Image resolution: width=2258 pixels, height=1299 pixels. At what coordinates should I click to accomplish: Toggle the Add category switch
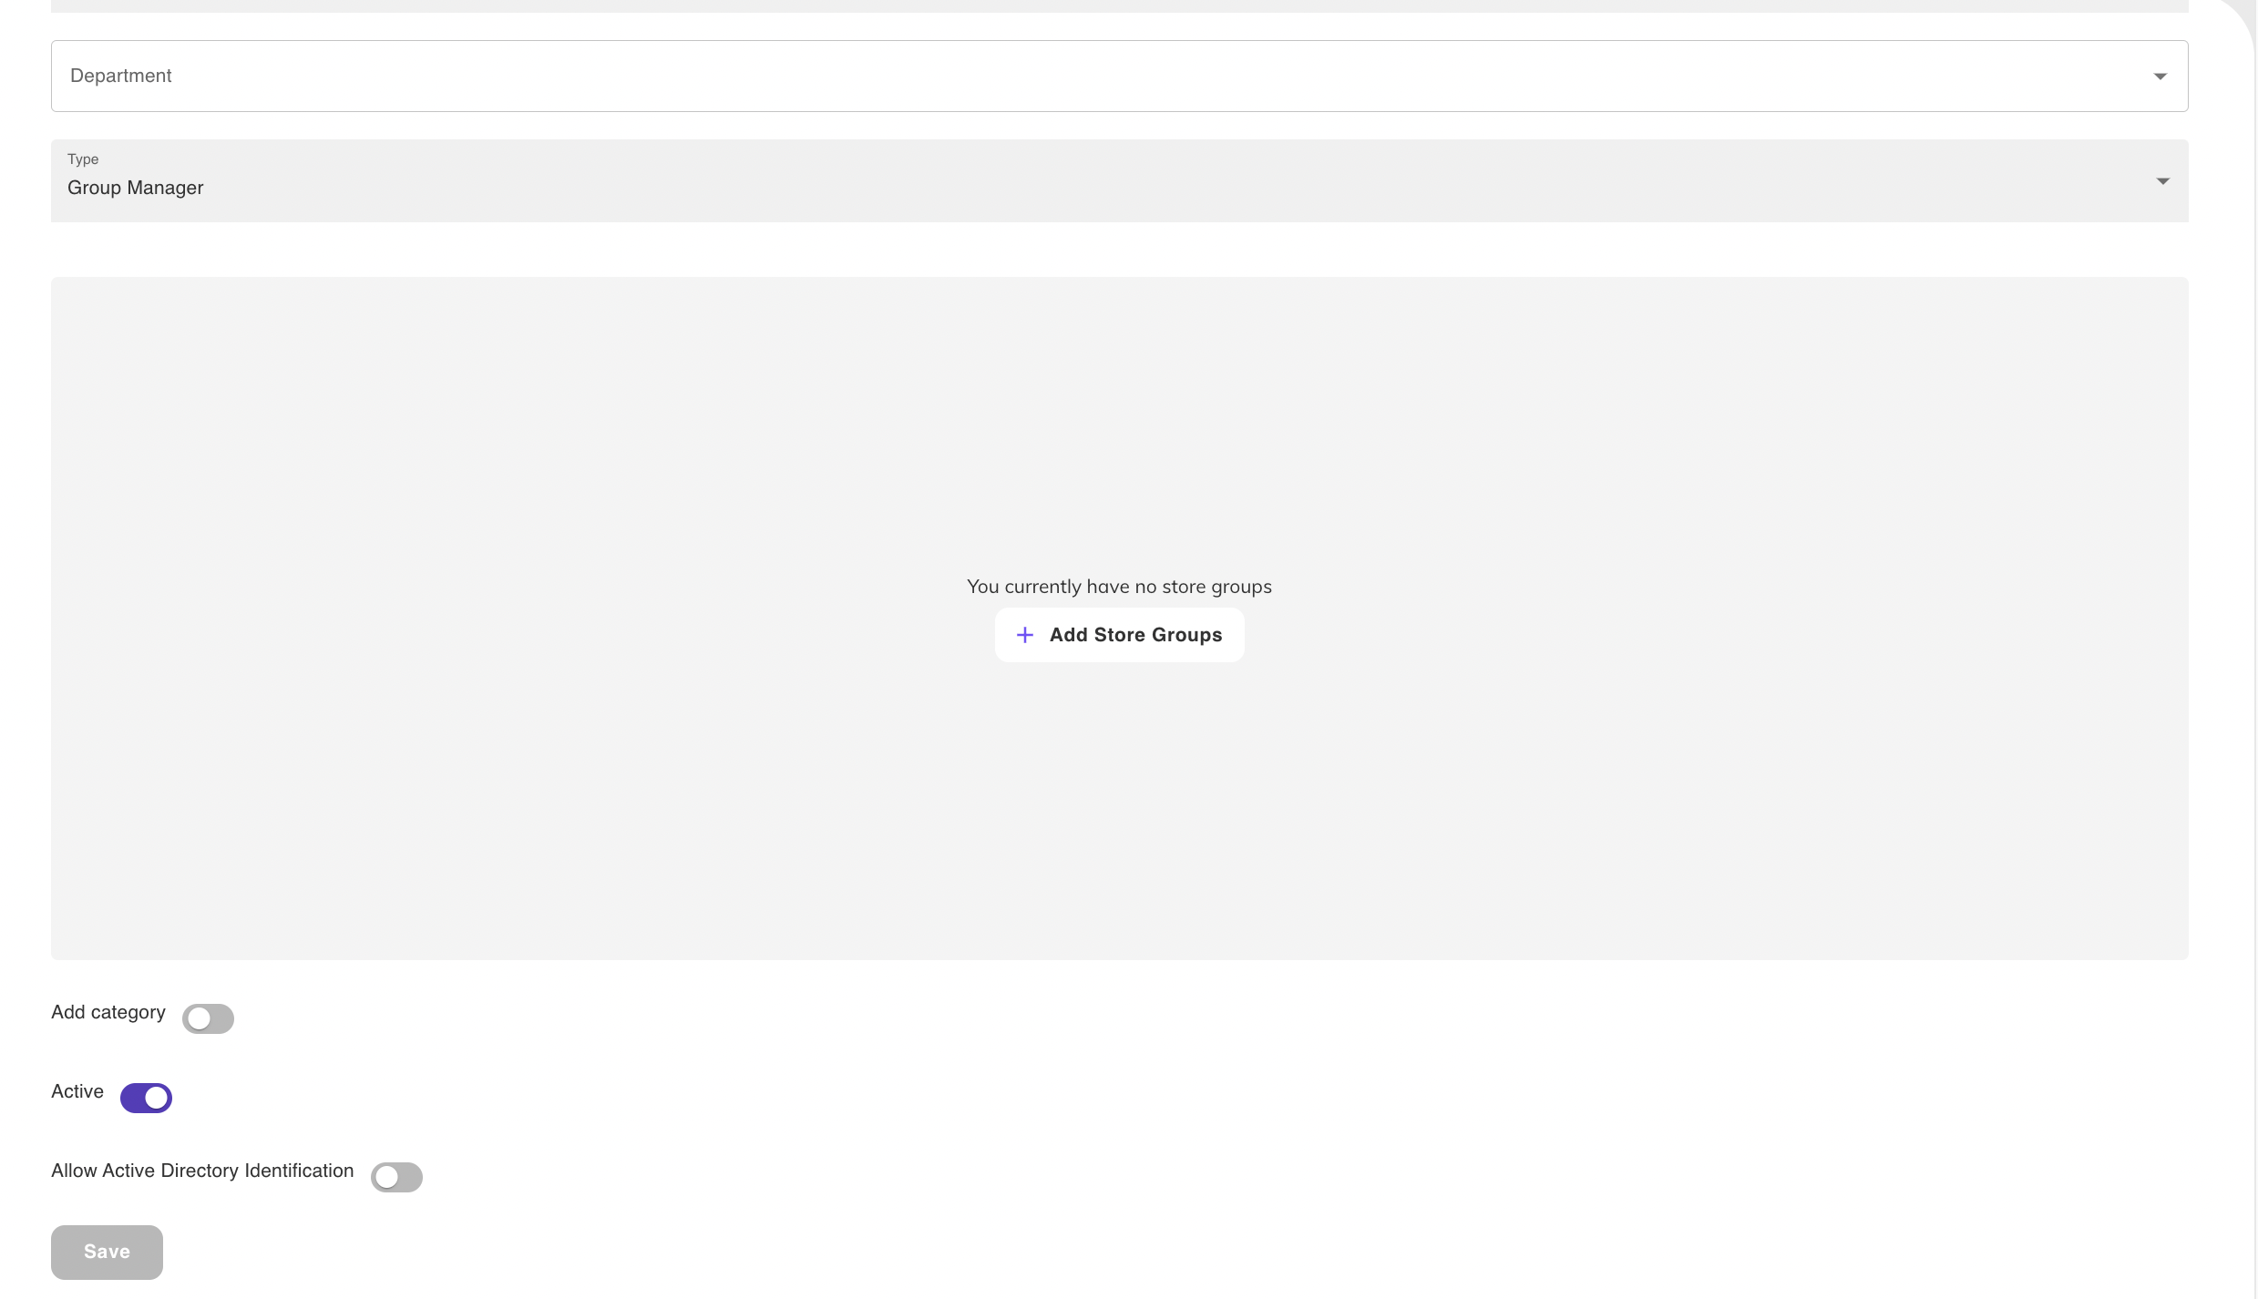(x=208, y=1018)
